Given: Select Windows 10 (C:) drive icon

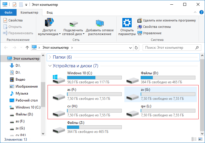Looking at the screenshot, I should 59,79.
